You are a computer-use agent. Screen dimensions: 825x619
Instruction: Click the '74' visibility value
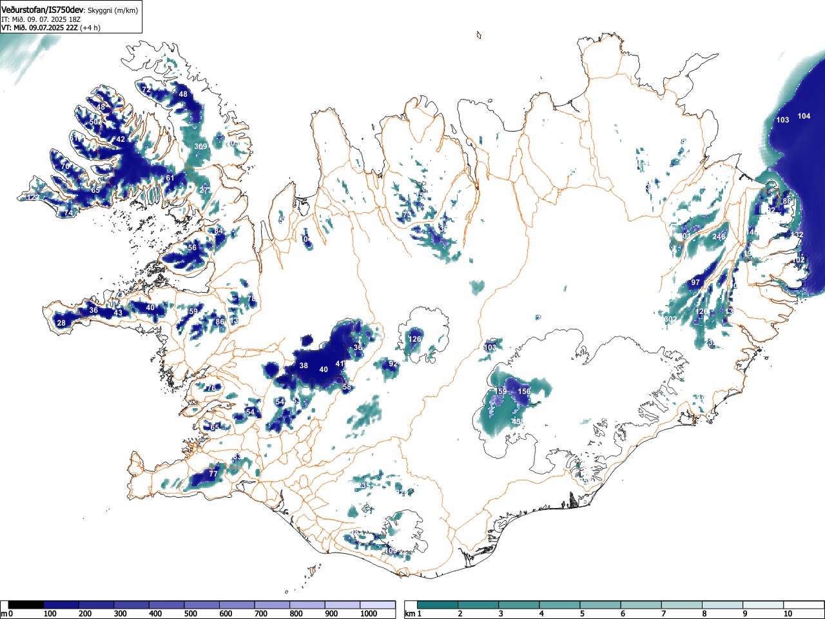pos(68,213)
